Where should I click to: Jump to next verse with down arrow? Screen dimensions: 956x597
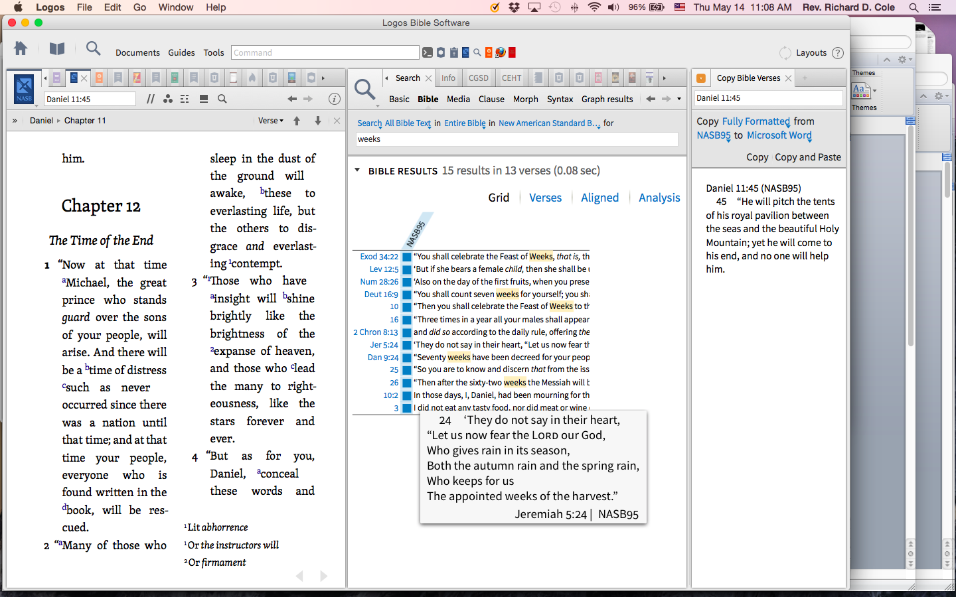tap(318, 121)
